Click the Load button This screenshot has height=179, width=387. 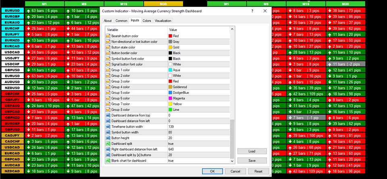(252, 151)
